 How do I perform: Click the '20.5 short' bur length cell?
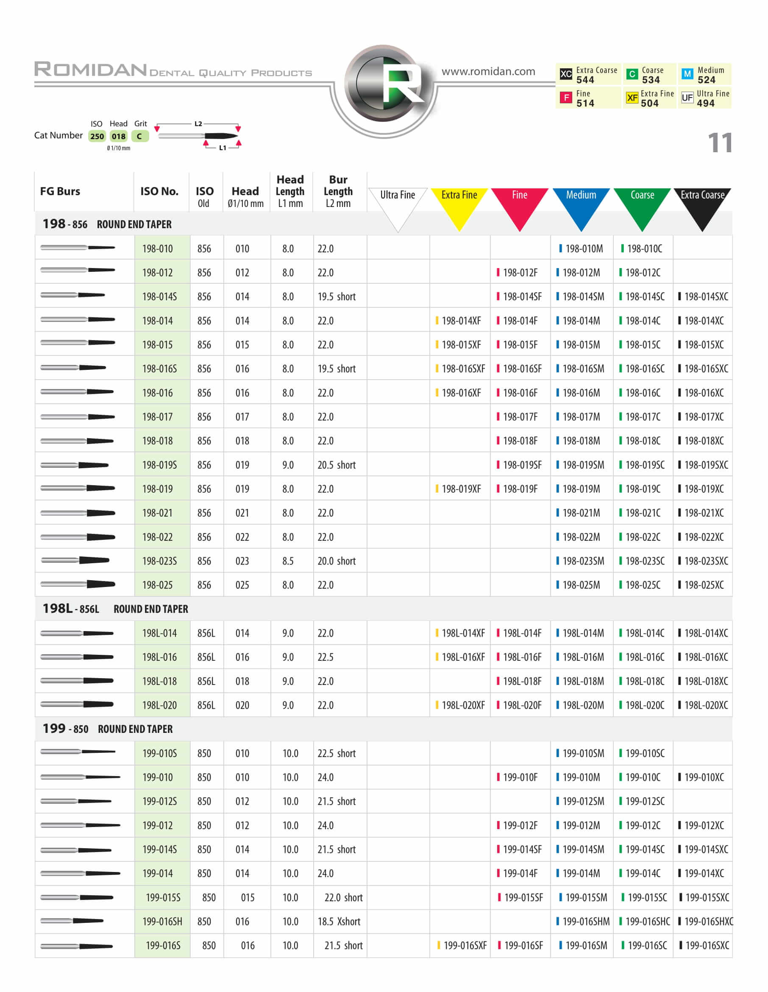click(337, 465)
